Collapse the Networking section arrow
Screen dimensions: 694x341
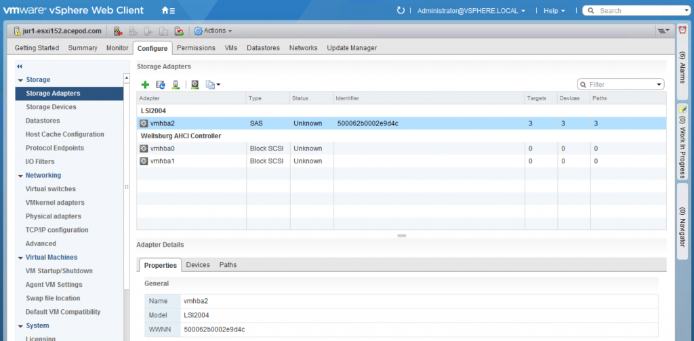(x=20, y=176)
